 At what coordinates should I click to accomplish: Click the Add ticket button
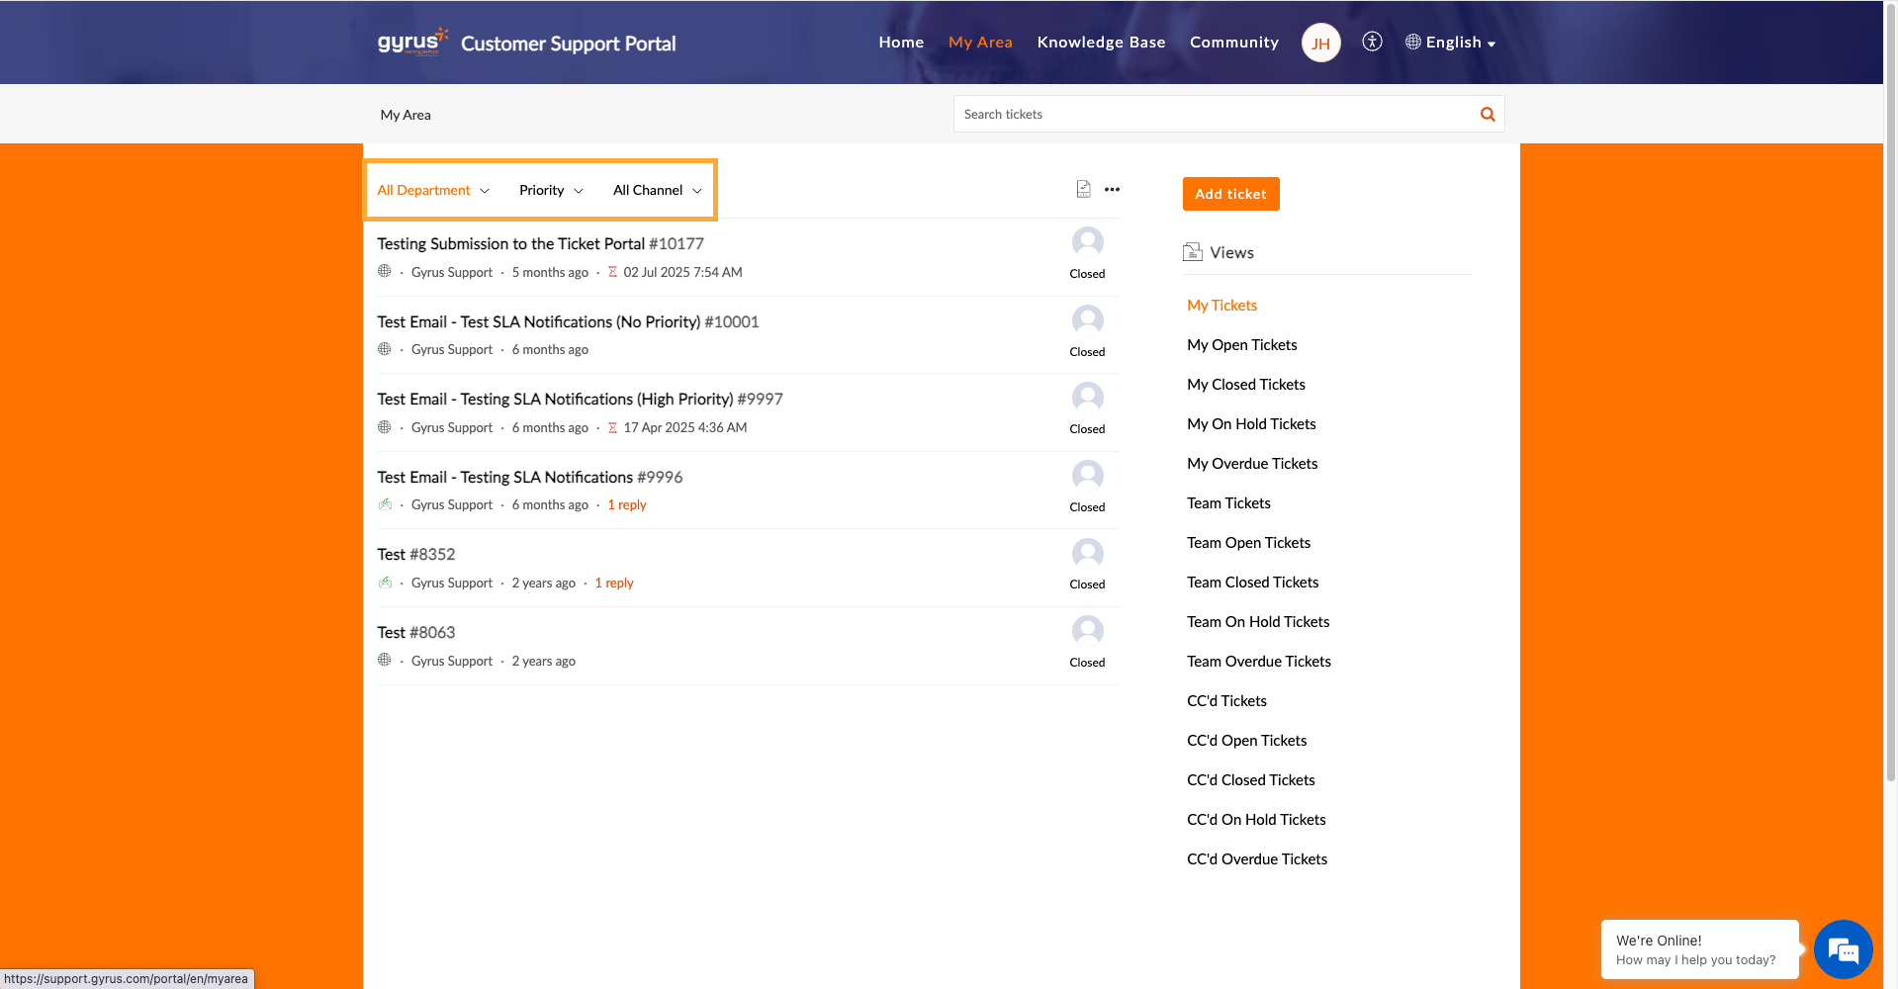click(x=1230, y=194)
